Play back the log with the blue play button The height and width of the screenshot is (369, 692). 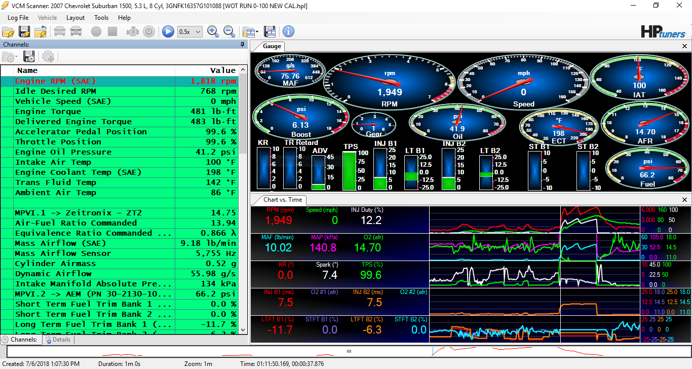coord(168,31)
